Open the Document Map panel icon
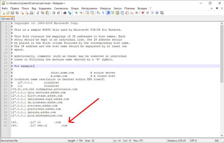This screenshot has width=224, height=143. 117,13
